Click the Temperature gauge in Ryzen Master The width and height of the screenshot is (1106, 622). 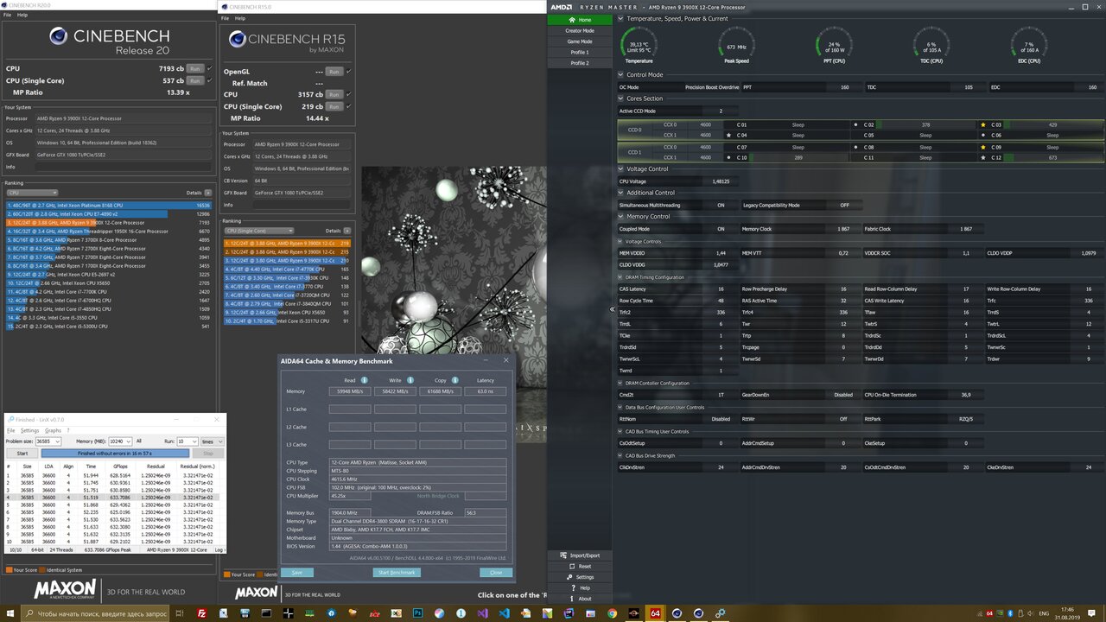pyautogui.click(x=639, y=44)
